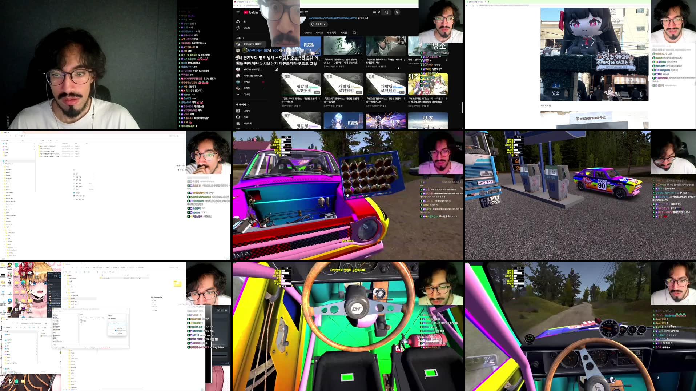
Task: Open the YouTube hamburger guide menu
Action: pos(238,12)
